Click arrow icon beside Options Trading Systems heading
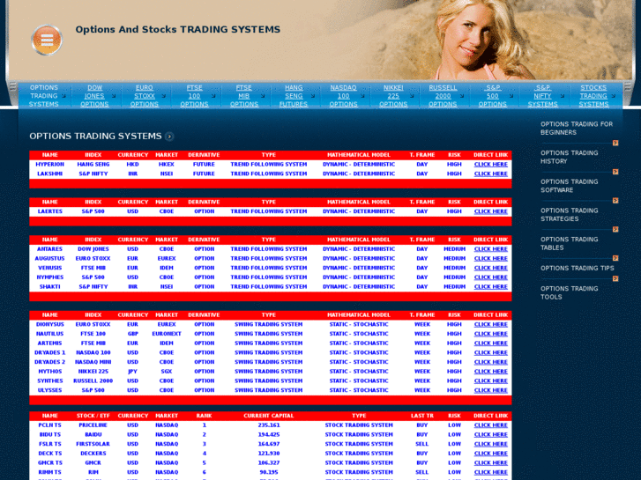The image size is (641, 480). coord(169,137)
